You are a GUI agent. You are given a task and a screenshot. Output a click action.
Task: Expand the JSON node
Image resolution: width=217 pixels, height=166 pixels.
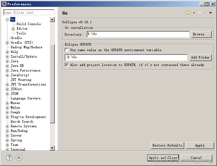click(x=7, y=94)
